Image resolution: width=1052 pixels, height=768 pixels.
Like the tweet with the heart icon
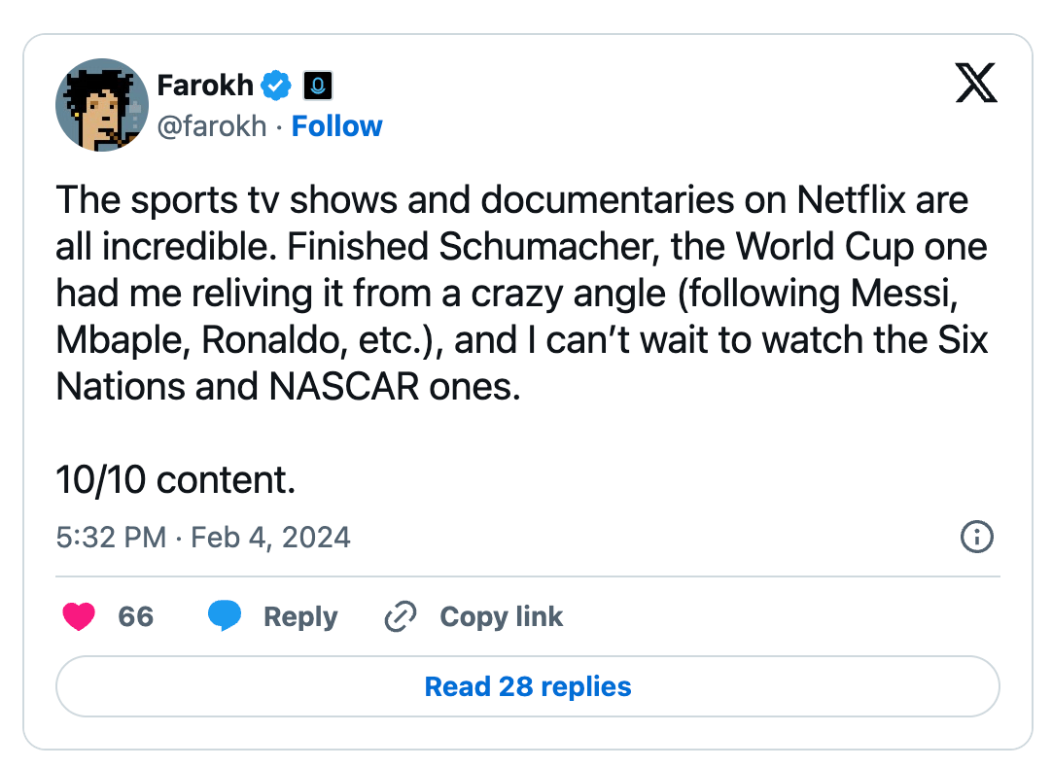[79, 616]
